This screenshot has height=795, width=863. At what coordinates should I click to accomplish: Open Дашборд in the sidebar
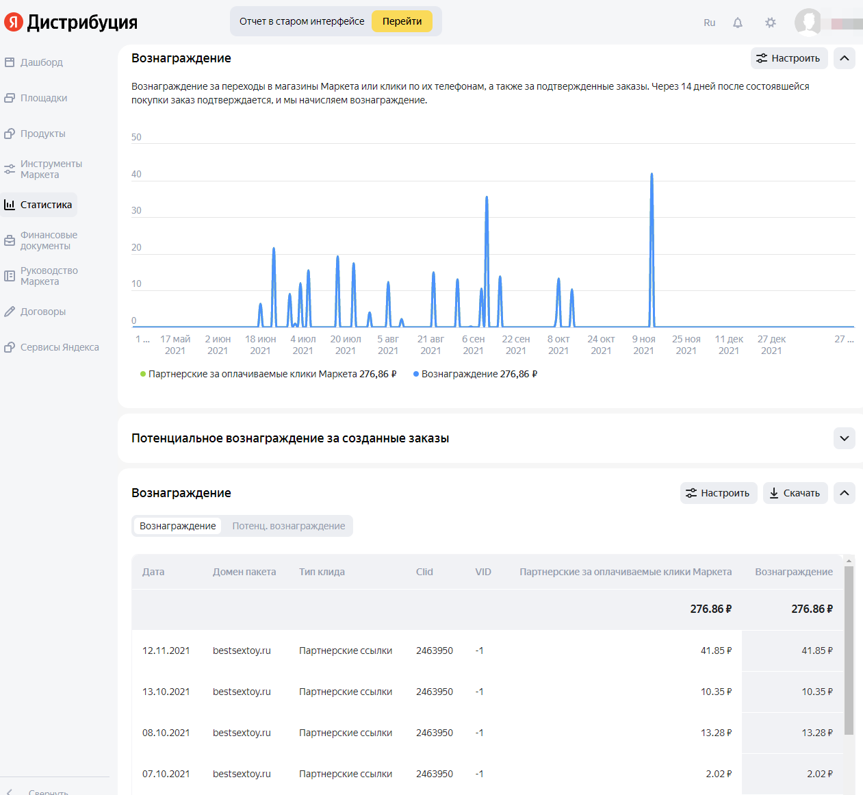click(42, 62)
